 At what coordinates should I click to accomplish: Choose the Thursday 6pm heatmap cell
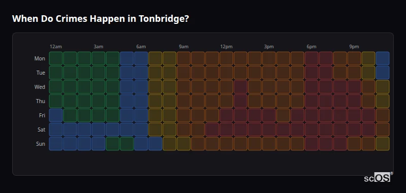point(312,101)
